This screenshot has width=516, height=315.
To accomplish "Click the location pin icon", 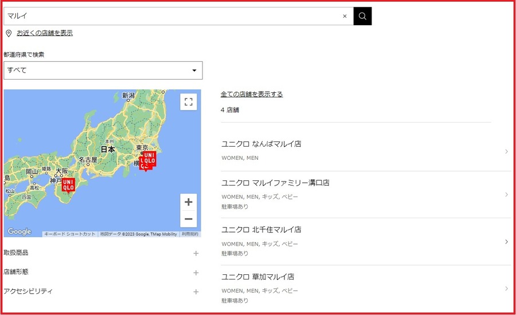I will click(x=9, y=33).
